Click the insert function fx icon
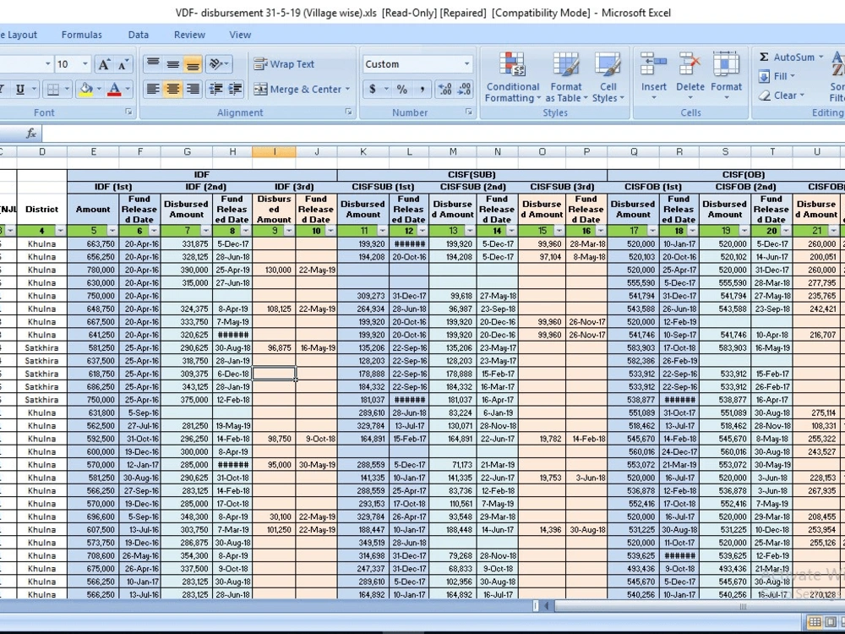The width and height of the screenshot is (845, 634). pyautogui.click(x=31, y=134)
